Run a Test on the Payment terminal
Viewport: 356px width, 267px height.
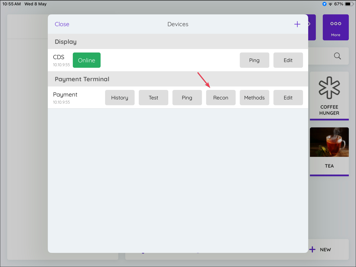153,98
